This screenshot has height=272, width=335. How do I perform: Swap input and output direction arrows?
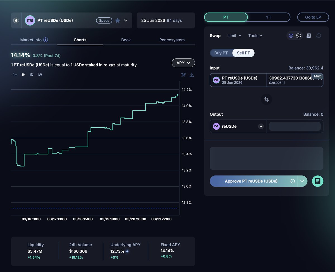(267, 99)
